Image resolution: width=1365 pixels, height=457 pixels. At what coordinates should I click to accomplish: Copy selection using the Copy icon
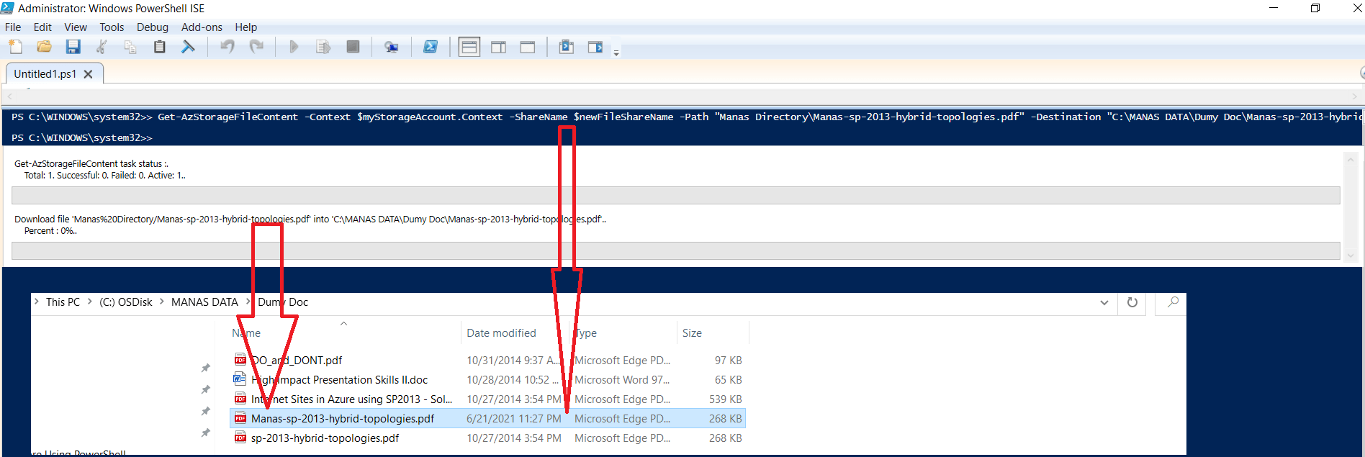pos(130,47)
